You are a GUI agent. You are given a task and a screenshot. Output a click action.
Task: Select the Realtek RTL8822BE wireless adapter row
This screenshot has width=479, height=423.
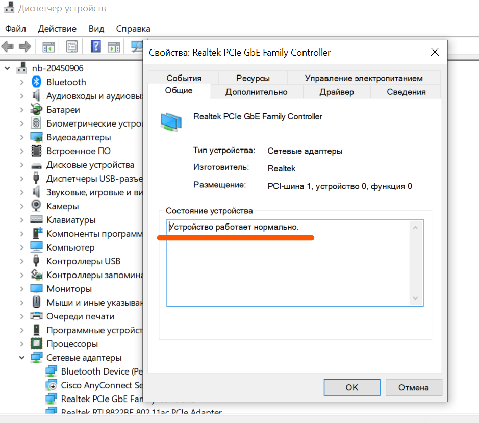(x=134, y=410)
